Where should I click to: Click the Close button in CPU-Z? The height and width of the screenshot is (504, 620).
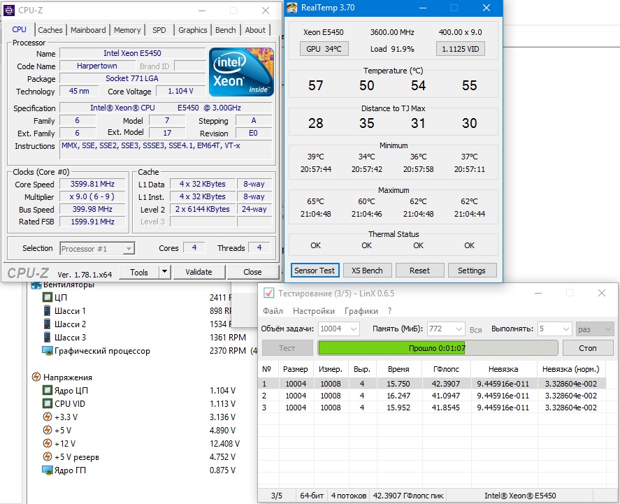click(x=252, y=272)
